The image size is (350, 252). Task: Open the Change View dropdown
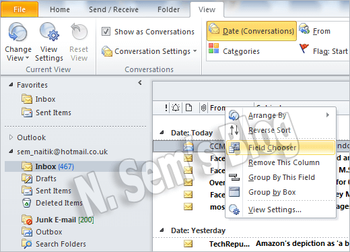[x=18, y=42]
